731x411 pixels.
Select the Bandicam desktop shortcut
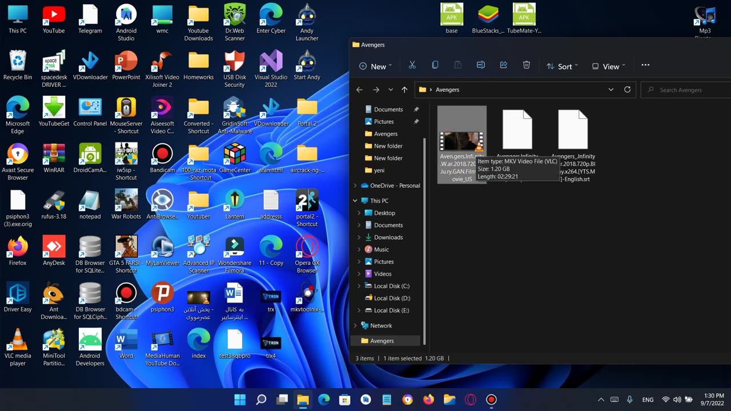[162, 158]
